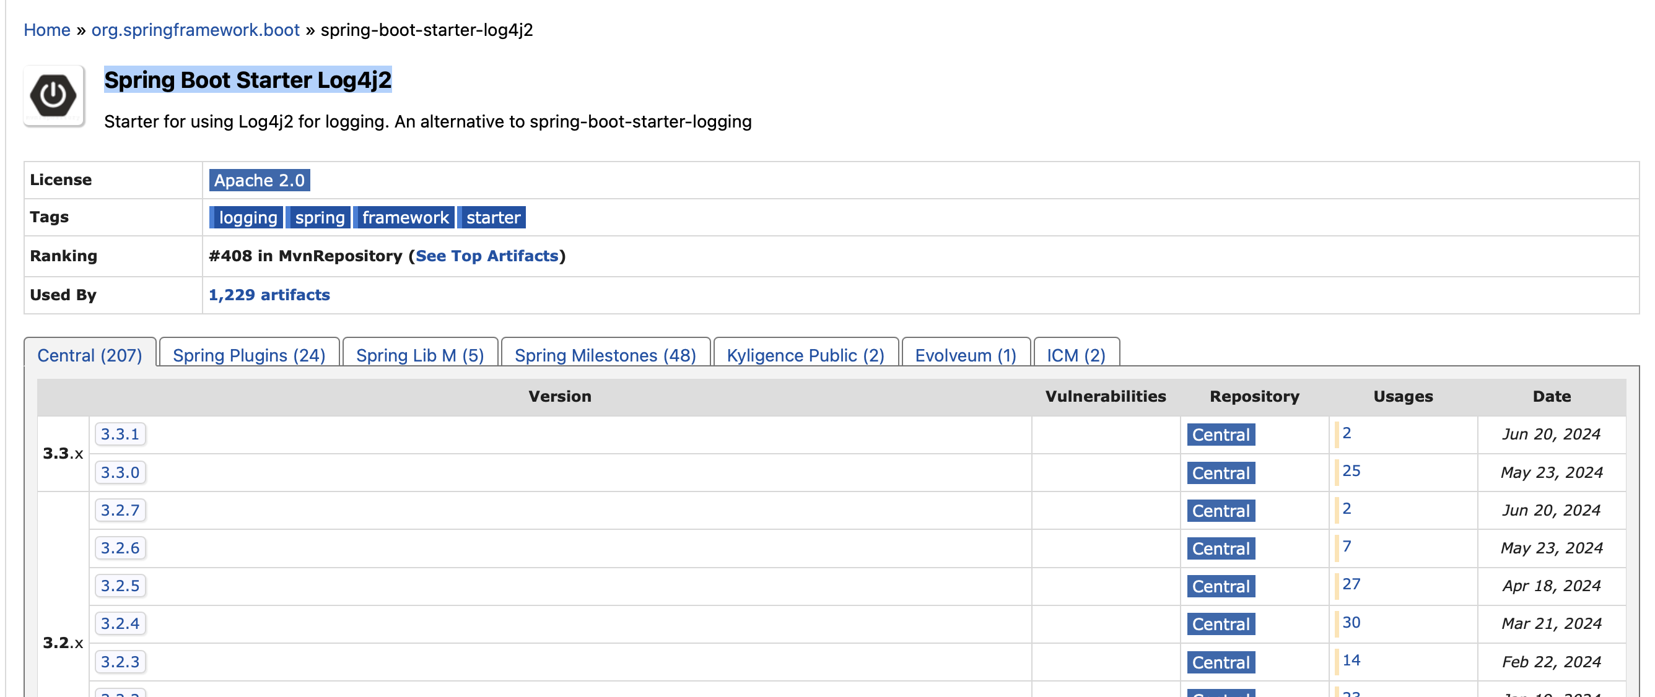Screen dimensions: 1655x697
Task: Go to Home breadcrumb link
Action: 47,30
